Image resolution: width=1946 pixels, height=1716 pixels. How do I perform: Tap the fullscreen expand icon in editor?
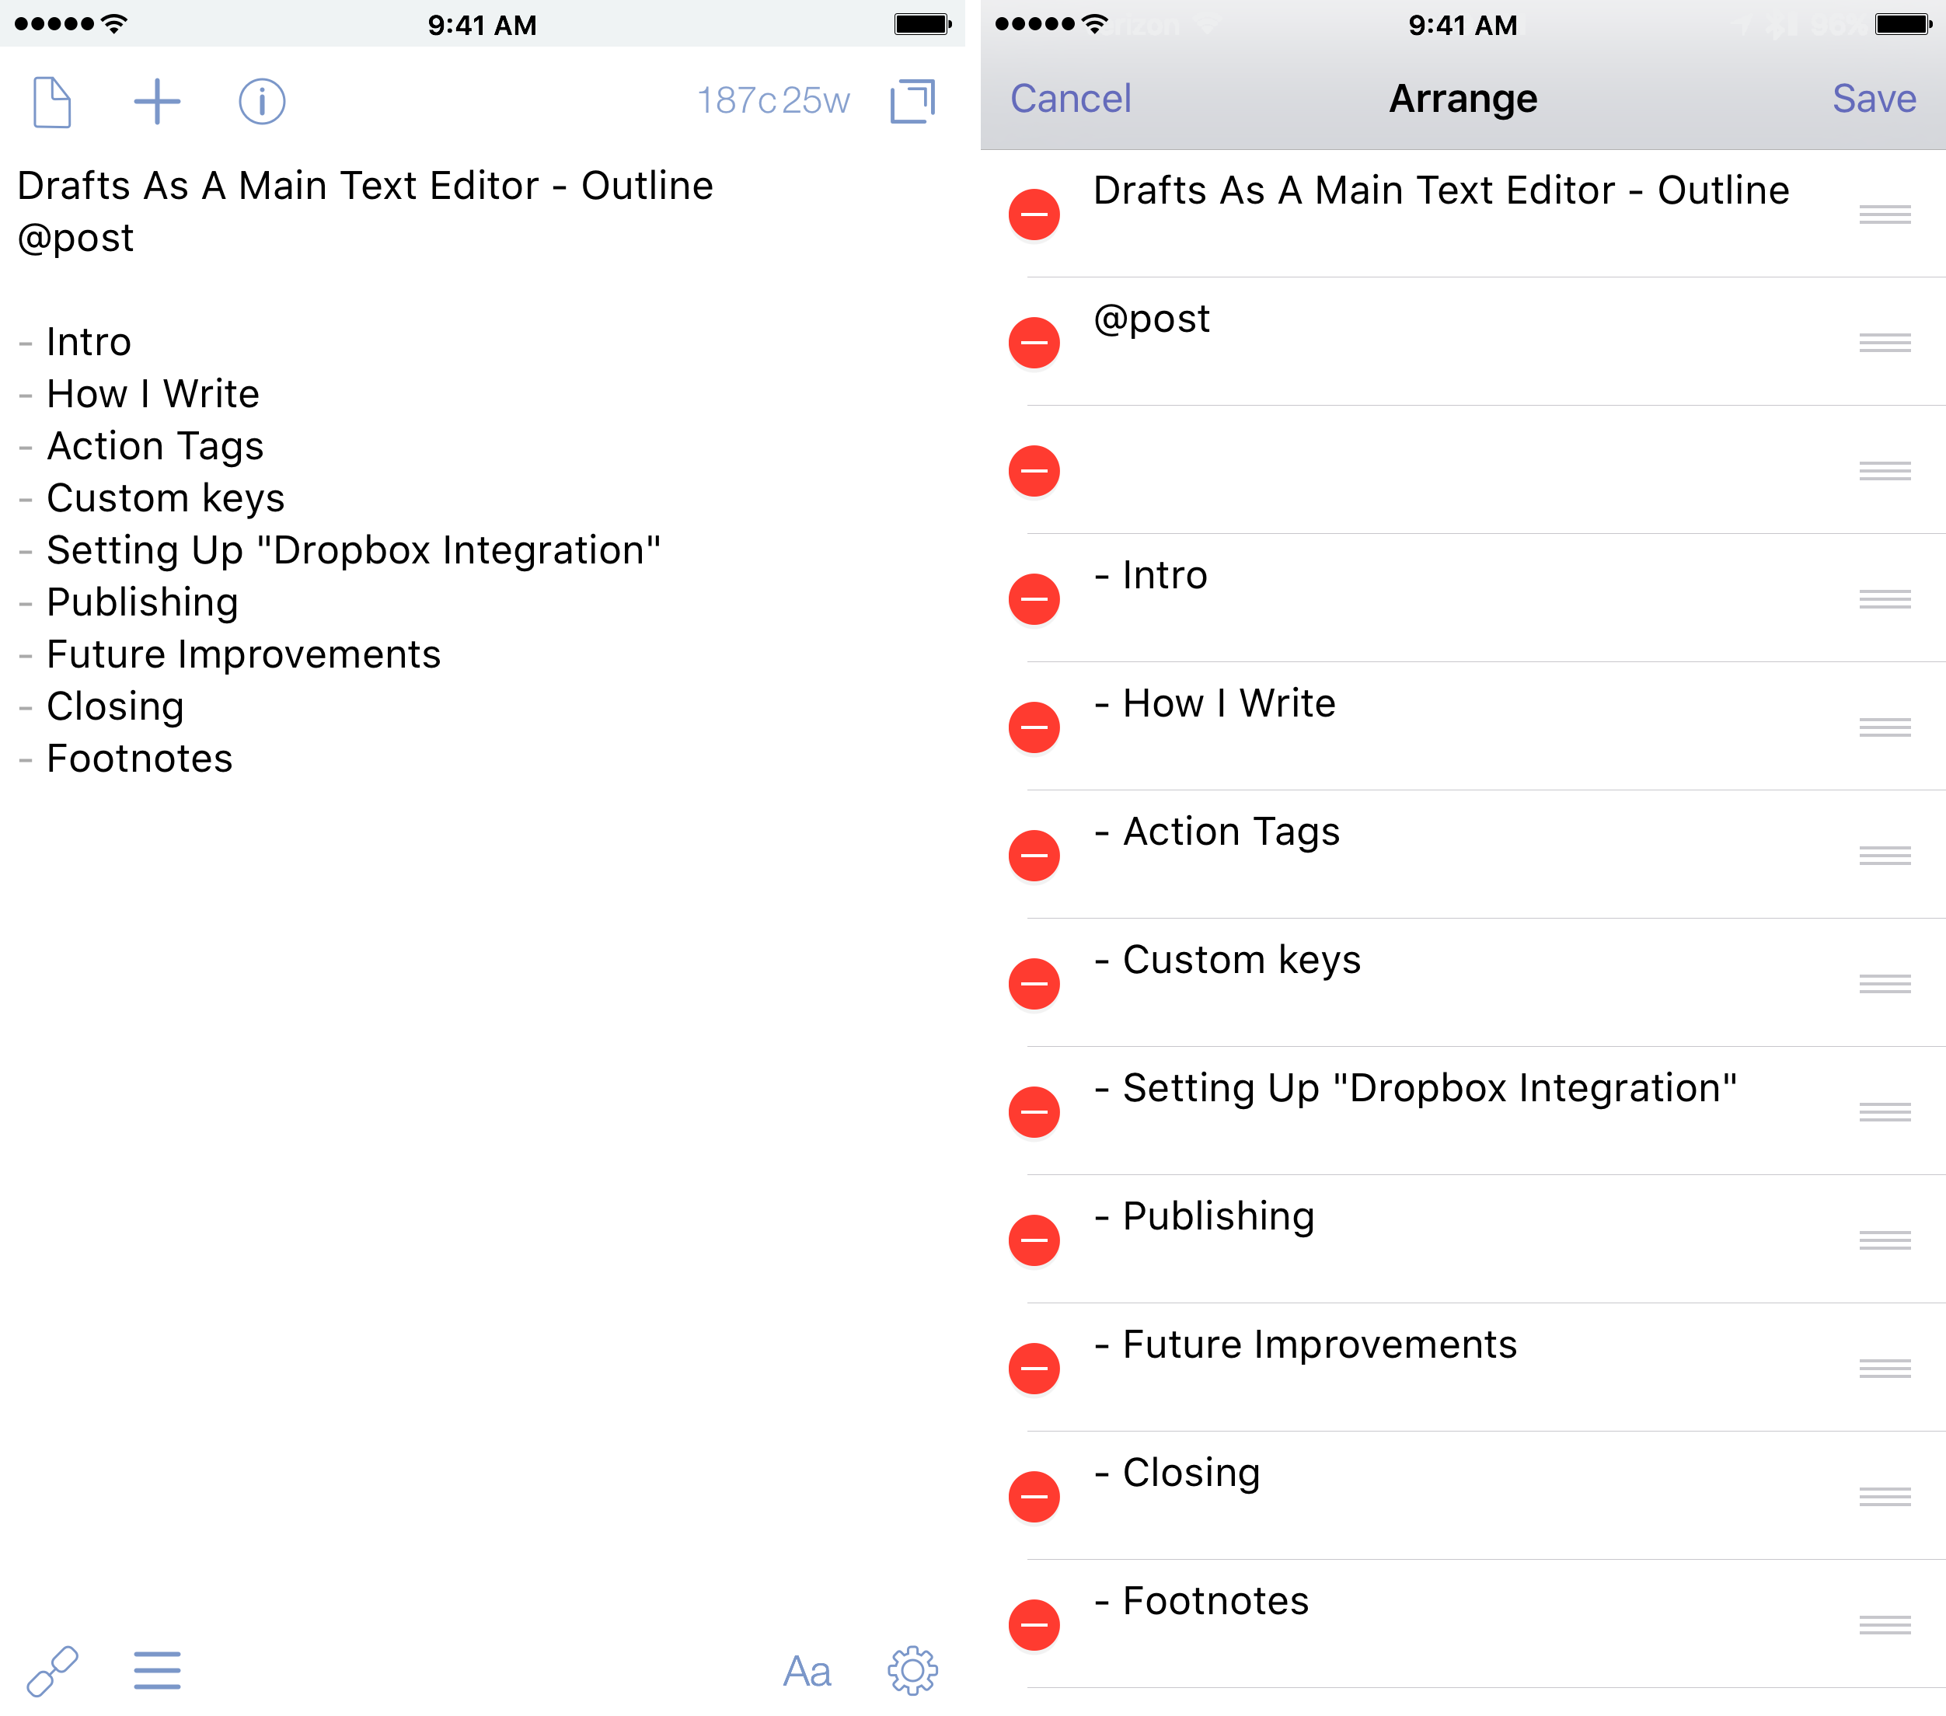(912, 102)
